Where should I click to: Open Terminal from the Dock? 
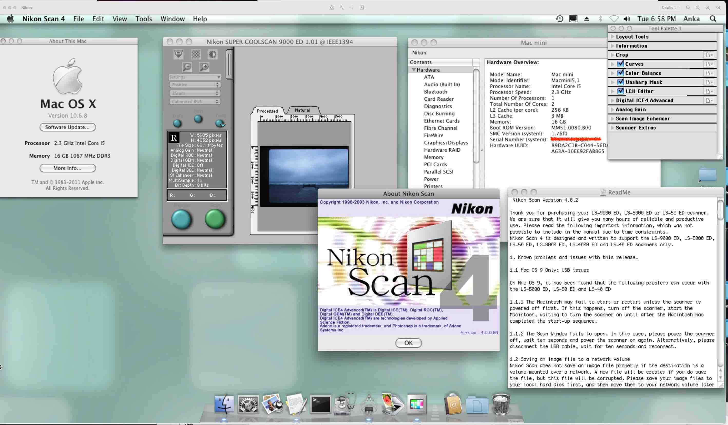(x=320, y=404)
